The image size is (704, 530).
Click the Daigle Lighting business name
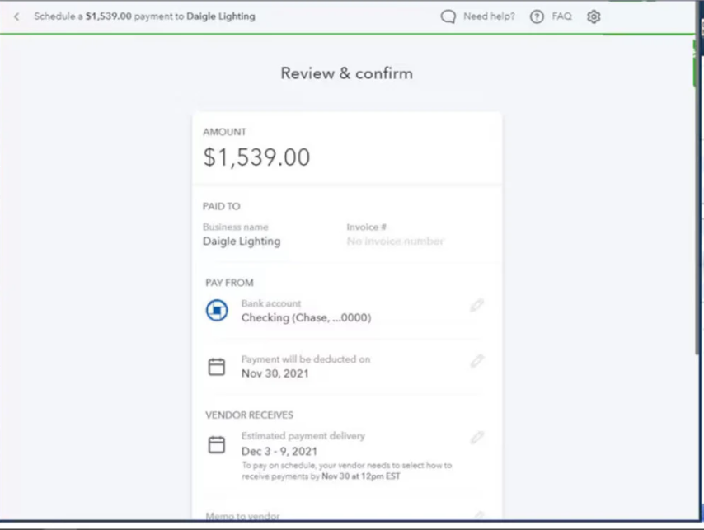[x=242, y=242]
